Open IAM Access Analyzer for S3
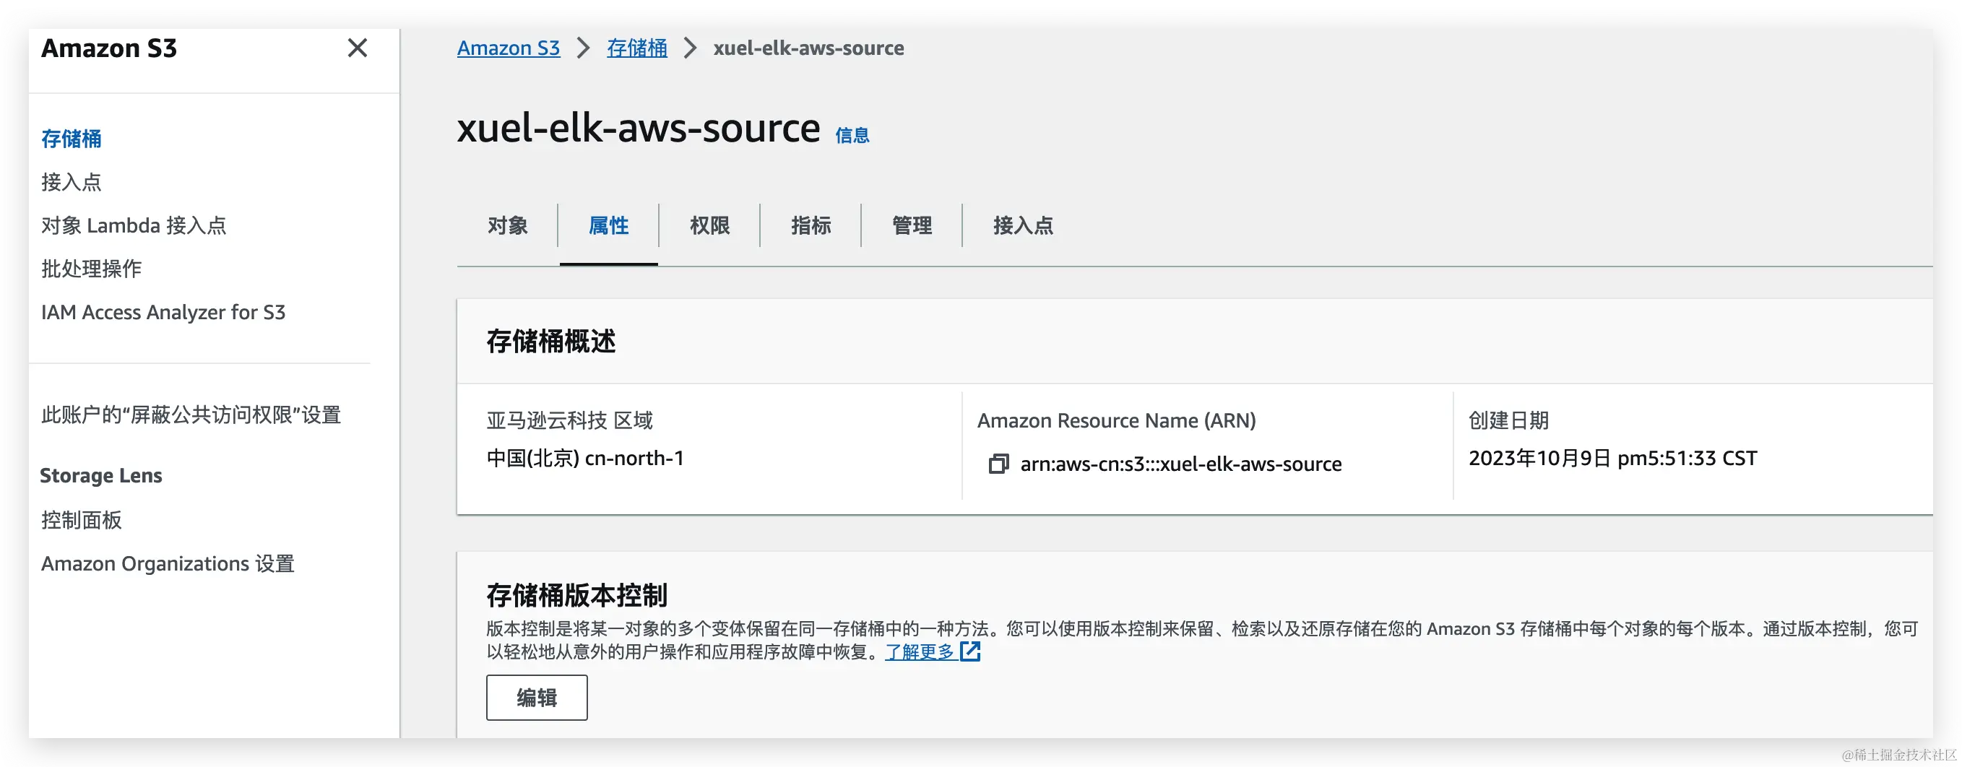The width and height of the screenshot is (1962, 767). tap(163, 312)
